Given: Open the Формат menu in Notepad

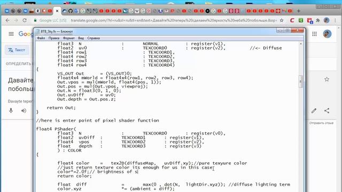Looking at the screenshot, I should click(69, 38).
